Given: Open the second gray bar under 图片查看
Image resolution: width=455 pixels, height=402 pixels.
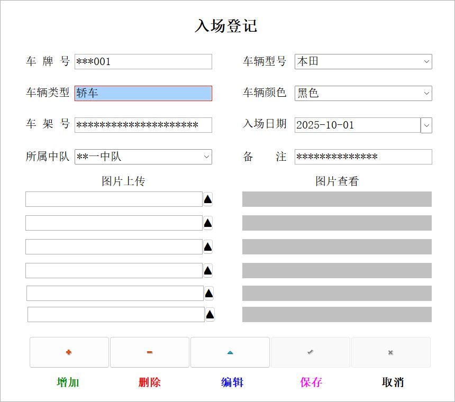Looking at the screenshot, I should [337, 223].
